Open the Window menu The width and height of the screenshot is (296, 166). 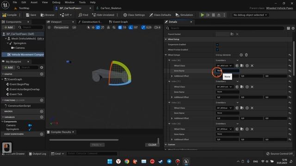(x=69, y=2)
